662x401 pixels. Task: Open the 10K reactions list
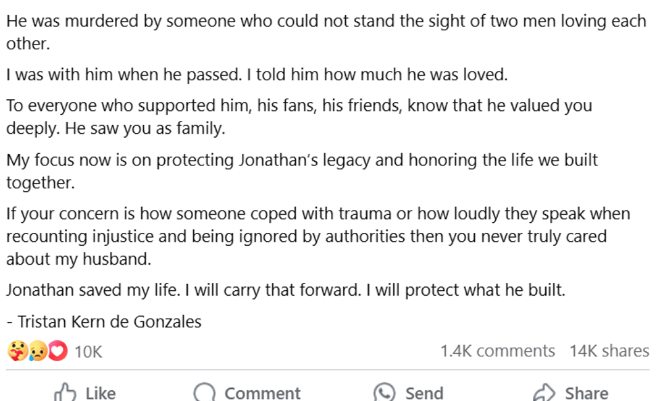pos(88,351)
